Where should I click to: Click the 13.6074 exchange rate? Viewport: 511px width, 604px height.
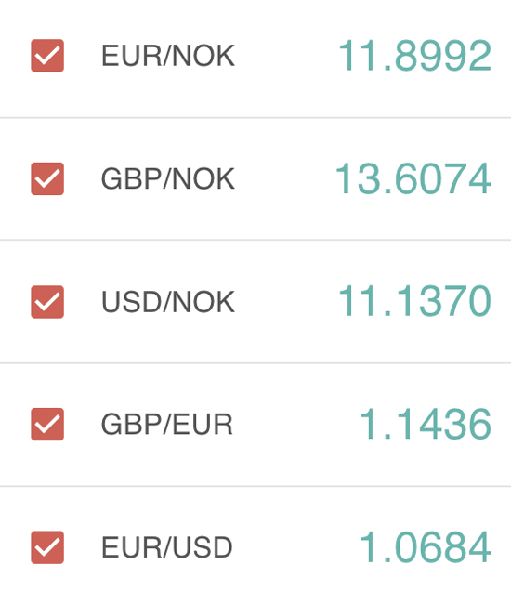click(x=413, y=179)
